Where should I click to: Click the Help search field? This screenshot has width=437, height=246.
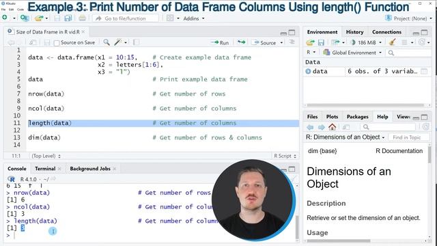(389, 127)
